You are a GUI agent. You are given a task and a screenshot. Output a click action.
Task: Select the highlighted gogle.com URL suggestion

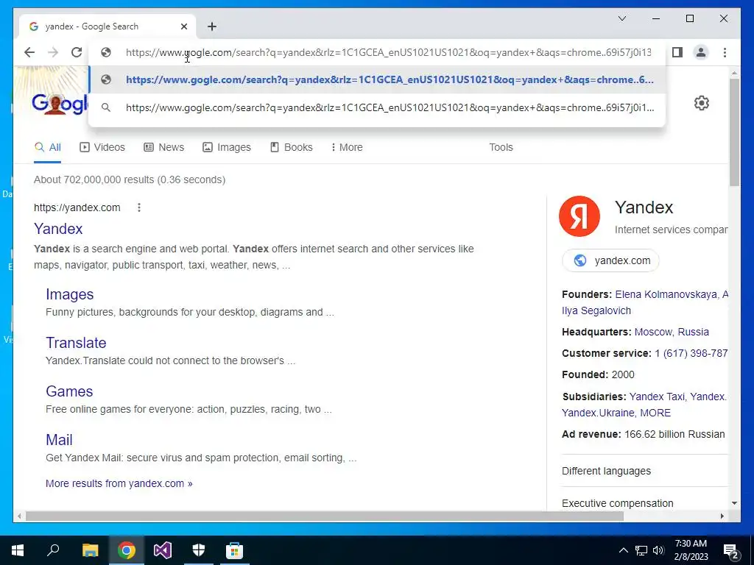(x=378, y=79)
